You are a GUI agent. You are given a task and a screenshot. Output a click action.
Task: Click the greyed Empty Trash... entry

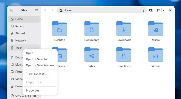[x=40, y=82]
